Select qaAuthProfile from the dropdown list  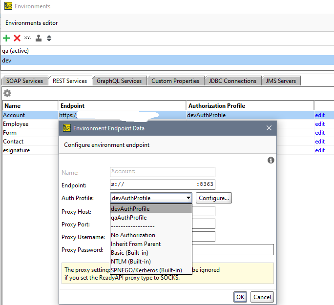click(x=129, y=218)
